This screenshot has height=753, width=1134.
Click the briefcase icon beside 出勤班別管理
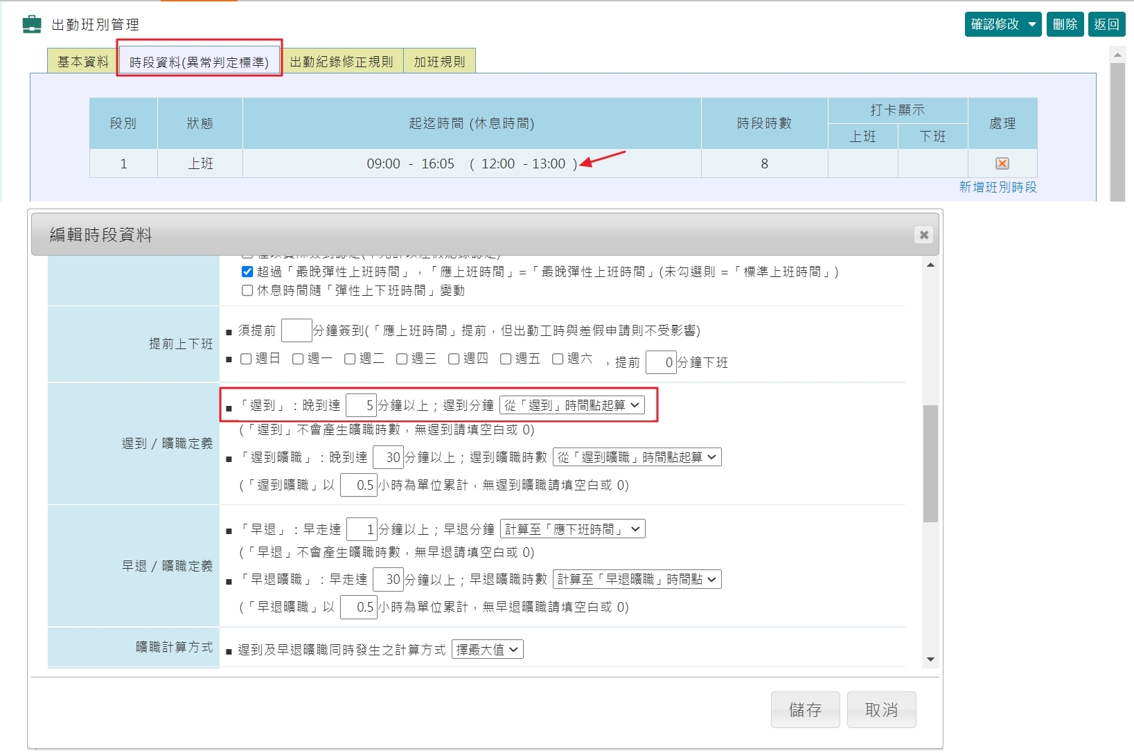point(31,24)
